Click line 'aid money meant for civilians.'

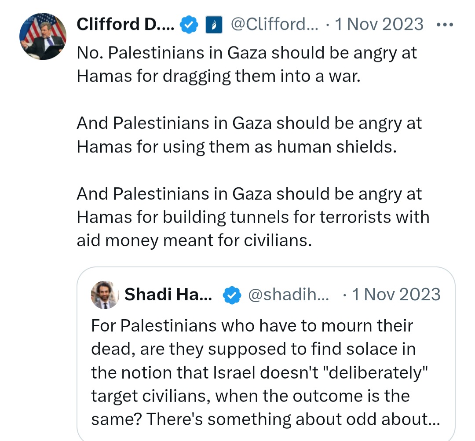pyautogui.click(x=194, y=241)
